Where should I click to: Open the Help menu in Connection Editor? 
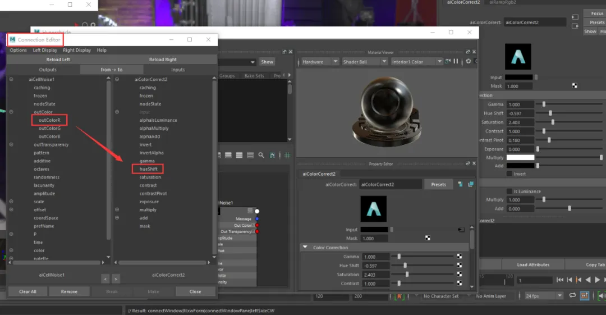point(102,50)
